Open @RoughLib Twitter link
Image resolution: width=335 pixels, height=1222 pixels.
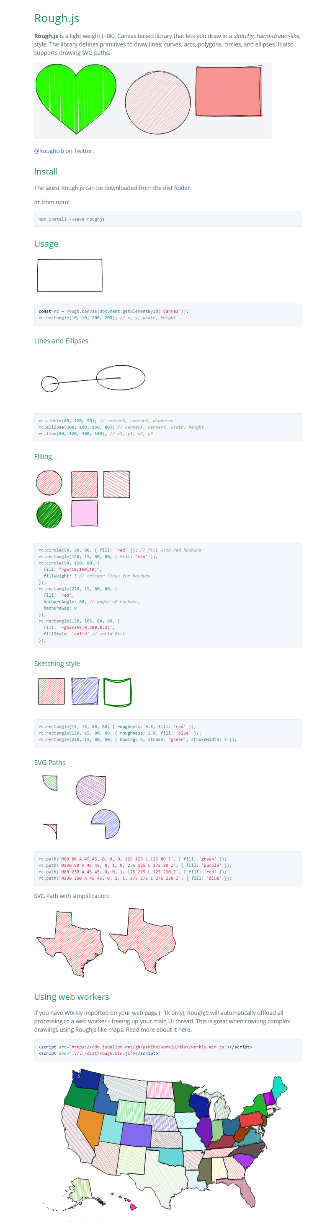click(49, 151)
